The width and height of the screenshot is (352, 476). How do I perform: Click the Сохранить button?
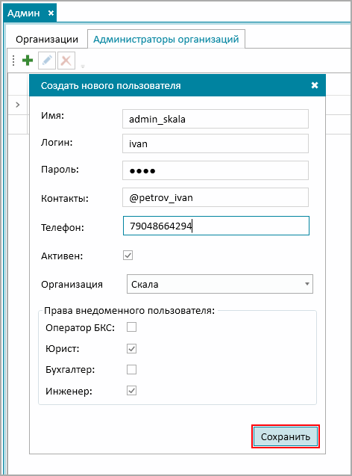pos(286,436)
